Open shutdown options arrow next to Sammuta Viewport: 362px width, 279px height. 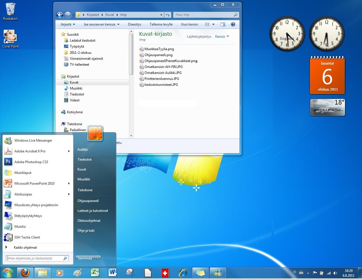(x=98, y=258)
